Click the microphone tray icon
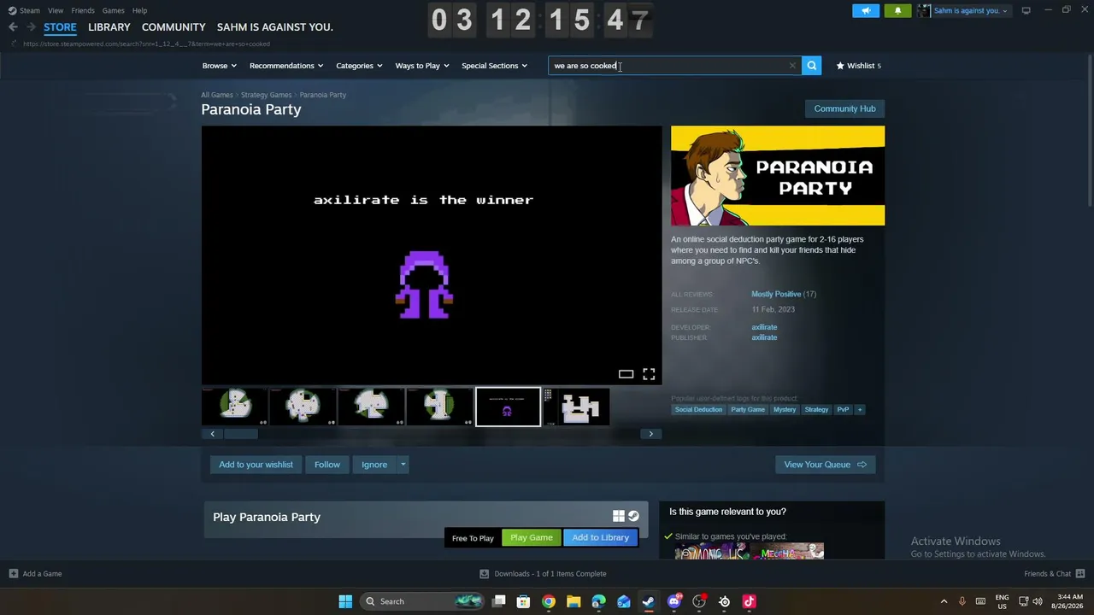The width and height of the screenshot is (1094, 615). tap(962, 601)
